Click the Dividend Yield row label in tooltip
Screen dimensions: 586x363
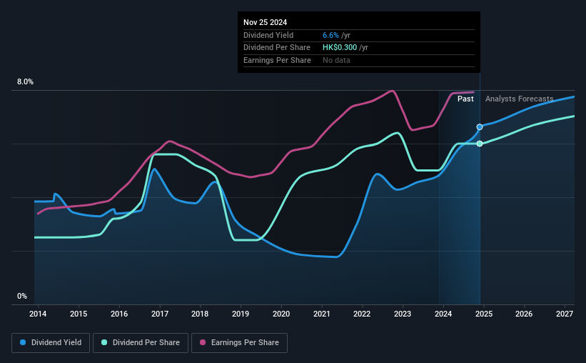[268, 35]
